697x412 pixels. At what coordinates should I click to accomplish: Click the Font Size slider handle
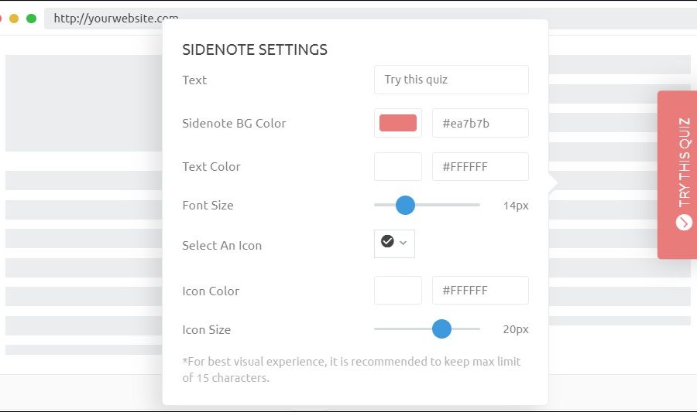click(405, 205)
